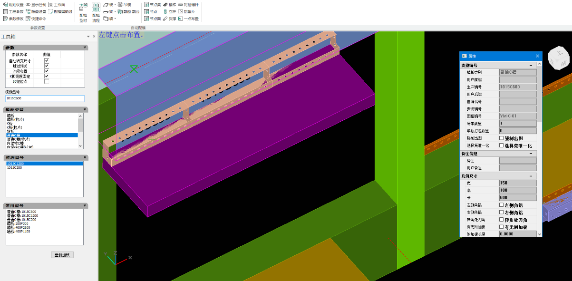Select the 板 slab tool
Screen dimensions: 572x281
pos(108,4)
